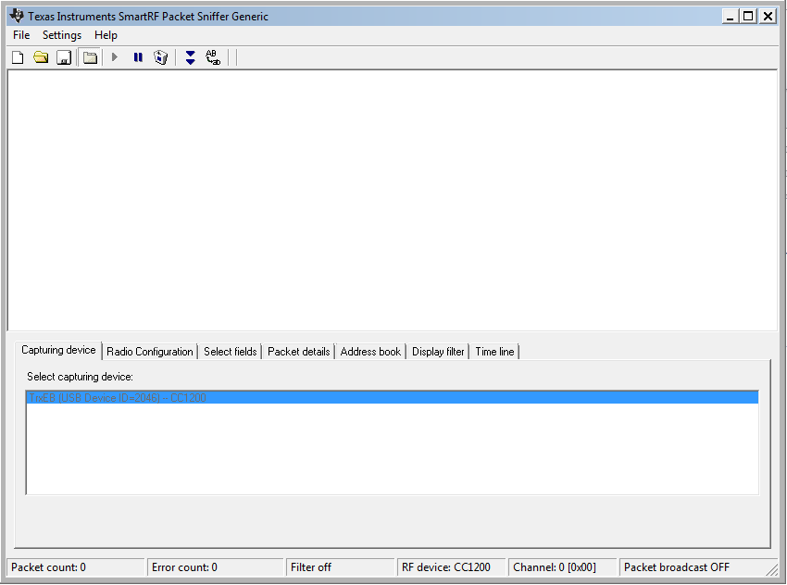Toggle the depressed folder toolbar button
Viewport: 787px width, 585px height.
coord(91,57)
